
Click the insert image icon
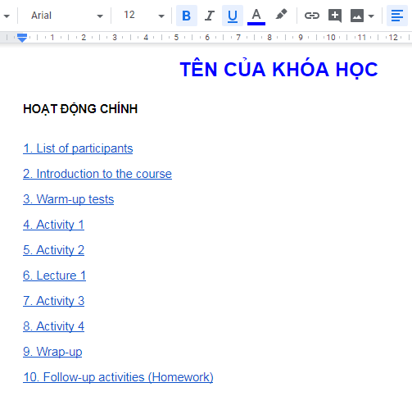pos(357,16)
